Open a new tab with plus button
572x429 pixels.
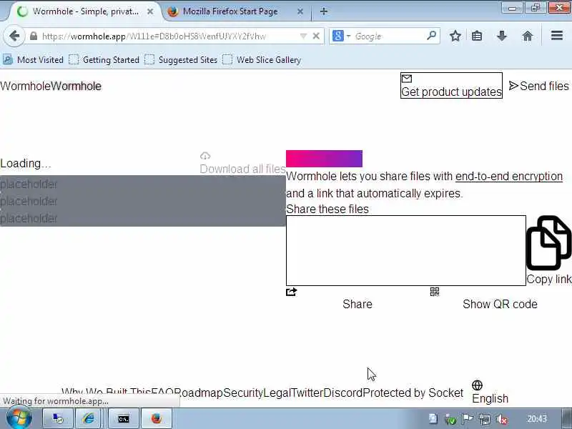tap(323, 11)
